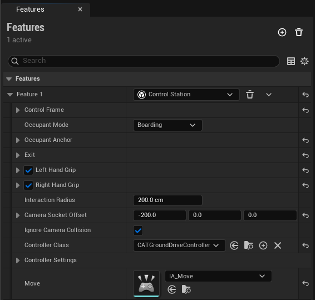Click the trash icon in the Features header
315x300 pixels.
tap(299, 32)
